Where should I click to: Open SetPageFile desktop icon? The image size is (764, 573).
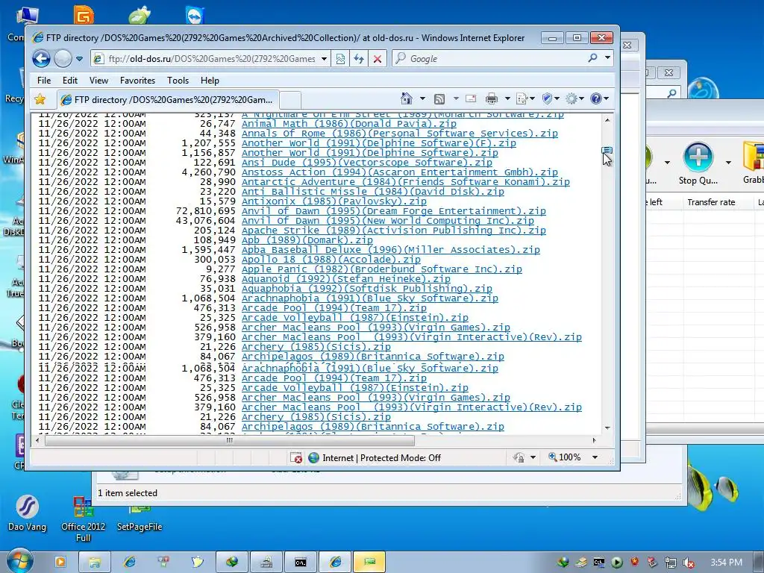pyautogui.click(x=140, y=518)
